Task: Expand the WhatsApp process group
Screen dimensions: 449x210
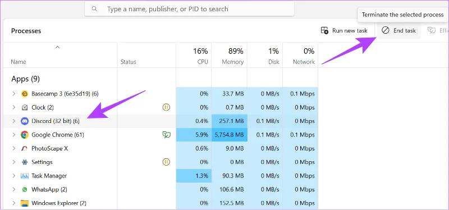Action: (x=13, y=189)
